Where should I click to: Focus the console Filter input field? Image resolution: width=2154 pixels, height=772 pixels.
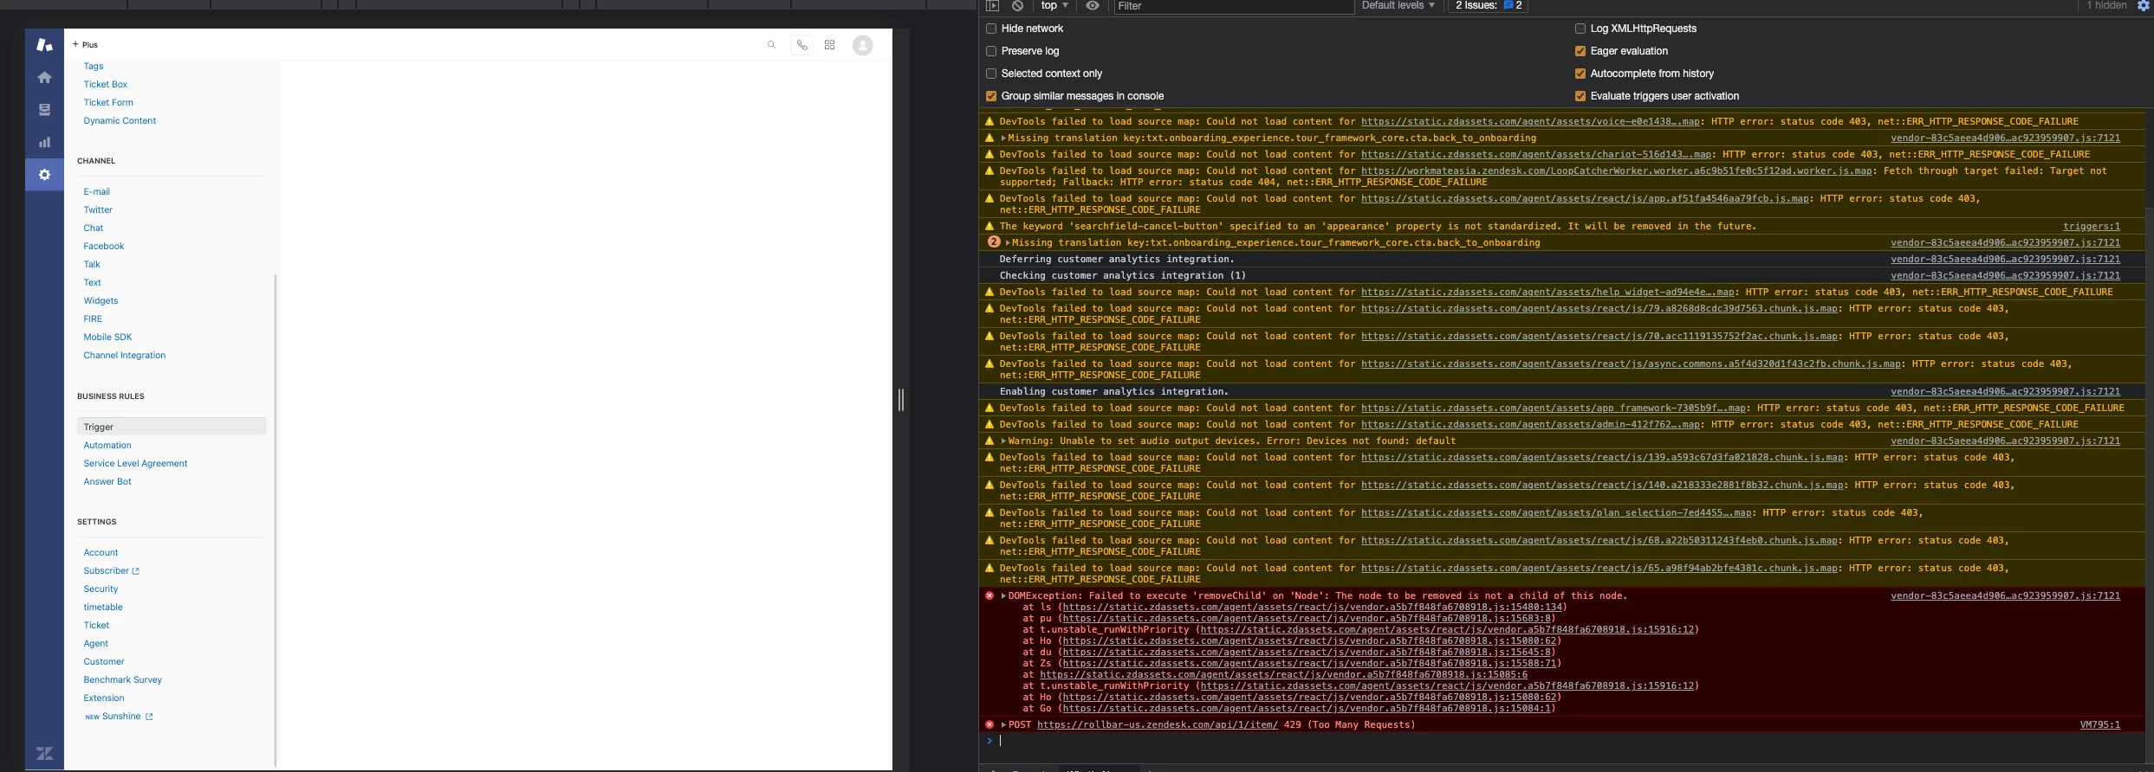point(1233,6)
